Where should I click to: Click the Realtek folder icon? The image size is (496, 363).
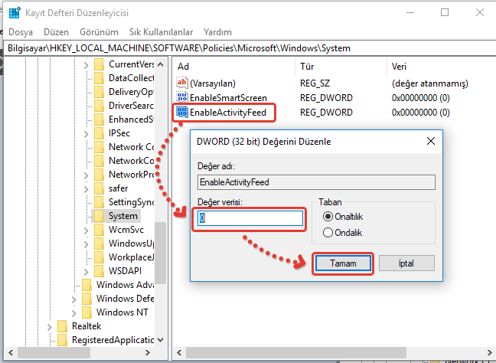(x=62, y=326)
